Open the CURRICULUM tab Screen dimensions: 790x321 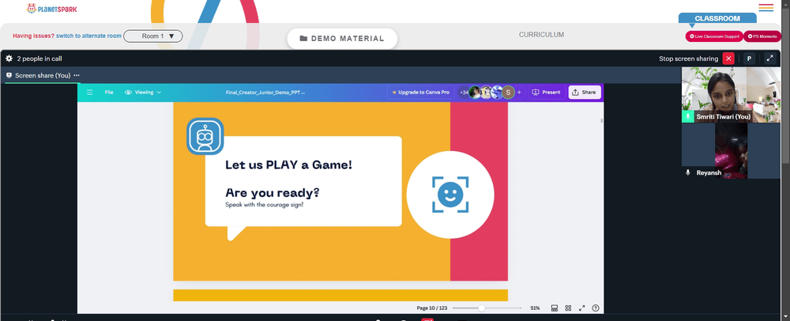coord(541,35)
